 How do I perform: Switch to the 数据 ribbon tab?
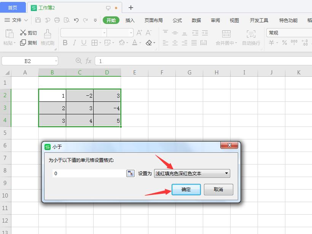click(196, 20)
